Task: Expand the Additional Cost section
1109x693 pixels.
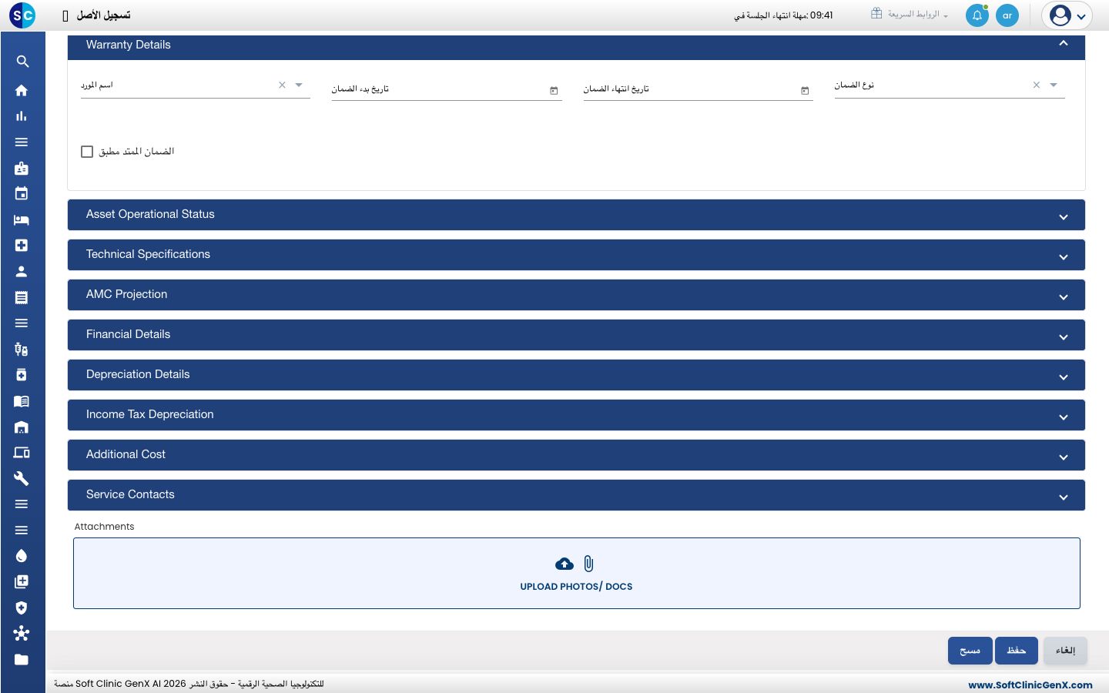Action: [576, 455]
